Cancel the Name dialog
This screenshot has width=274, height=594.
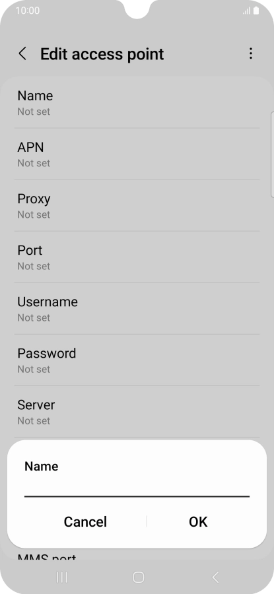85,521
